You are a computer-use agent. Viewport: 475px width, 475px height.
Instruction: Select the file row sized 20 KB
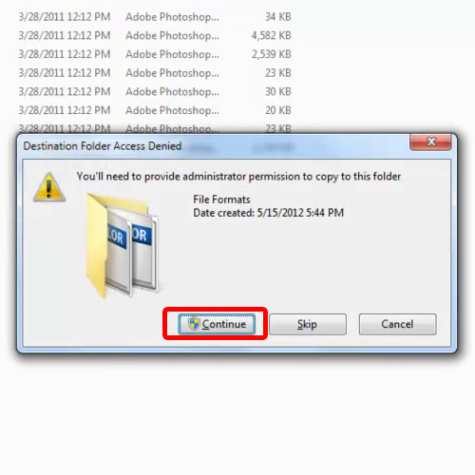click(x=155, y=110)
